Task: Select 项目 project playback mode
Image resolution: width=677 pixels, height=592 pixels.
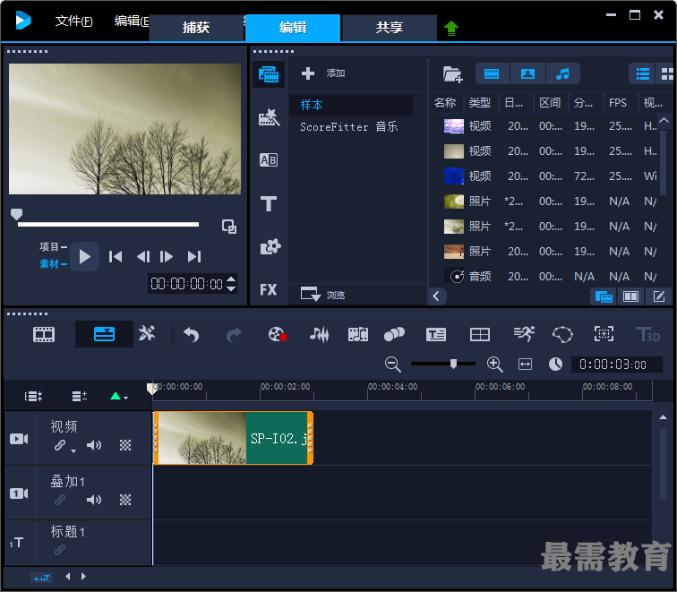Action: tap(53, 246)
